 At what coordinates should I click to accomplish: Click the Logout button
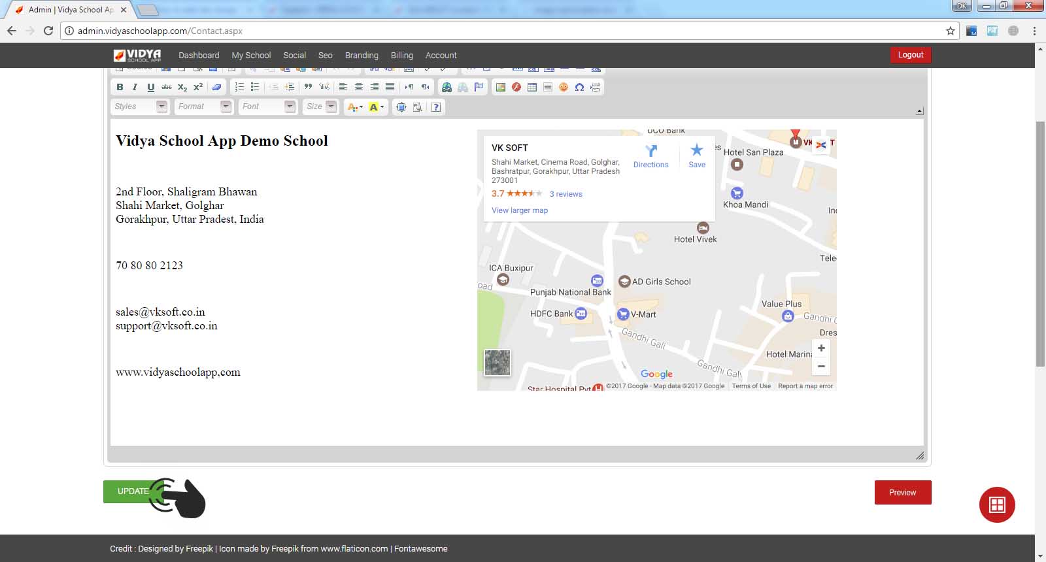pos(911,55)
